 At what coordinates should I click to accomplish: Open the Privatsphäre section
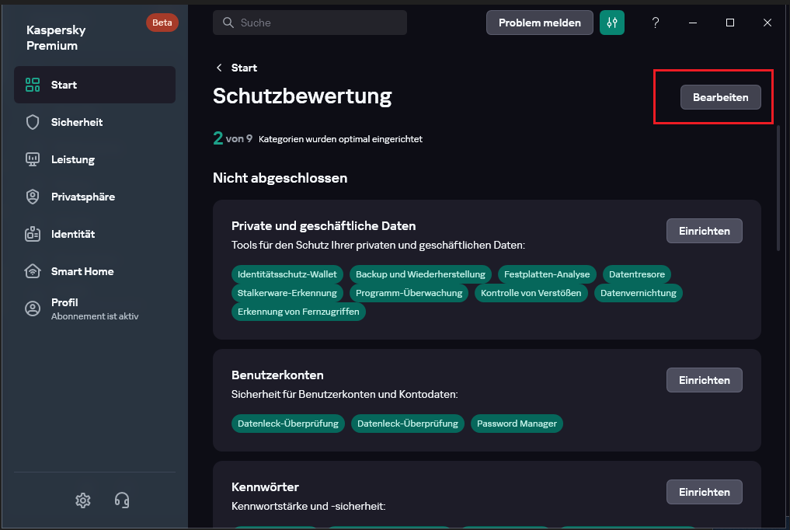point(95,197)
